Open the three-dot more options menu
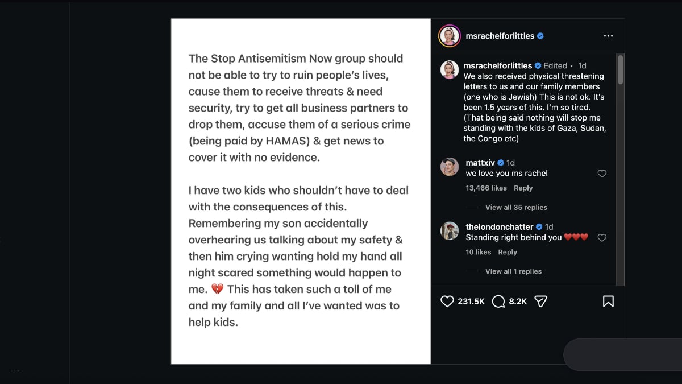 pos(608,36)
